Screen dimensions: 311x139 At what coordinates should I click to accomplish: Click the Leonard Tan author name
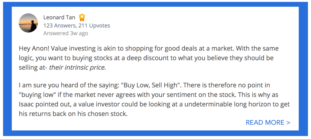[x=59, y=17]
